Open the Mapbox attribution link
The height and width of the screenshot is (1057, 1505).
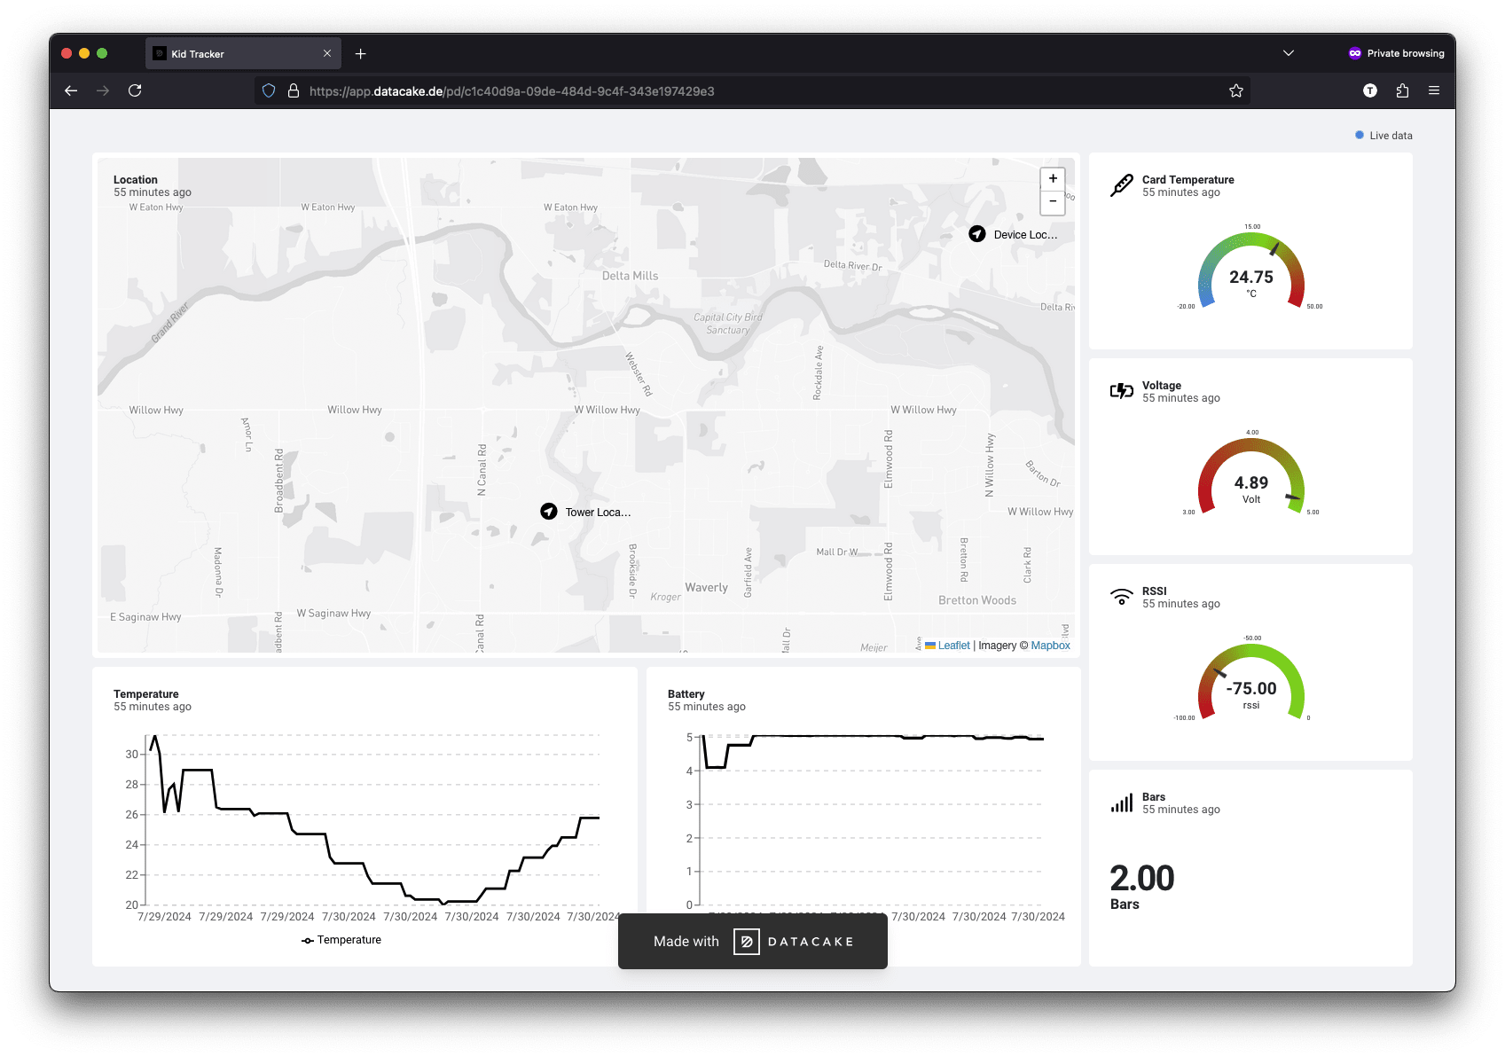pyautogui.click(x=1050, y=646)
